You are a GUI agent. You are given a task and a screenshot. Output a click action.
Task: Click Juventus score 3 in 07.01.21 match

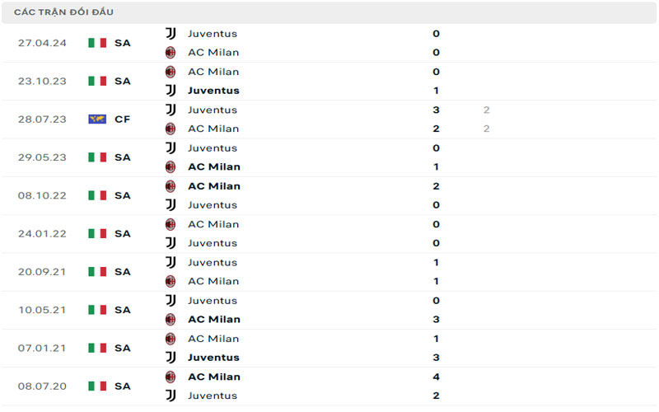[x=436, y=357]
